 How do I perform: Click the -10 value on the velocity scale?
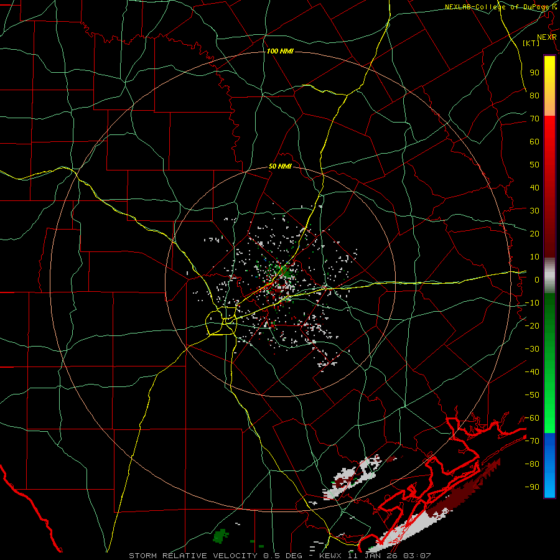point(532,303)
